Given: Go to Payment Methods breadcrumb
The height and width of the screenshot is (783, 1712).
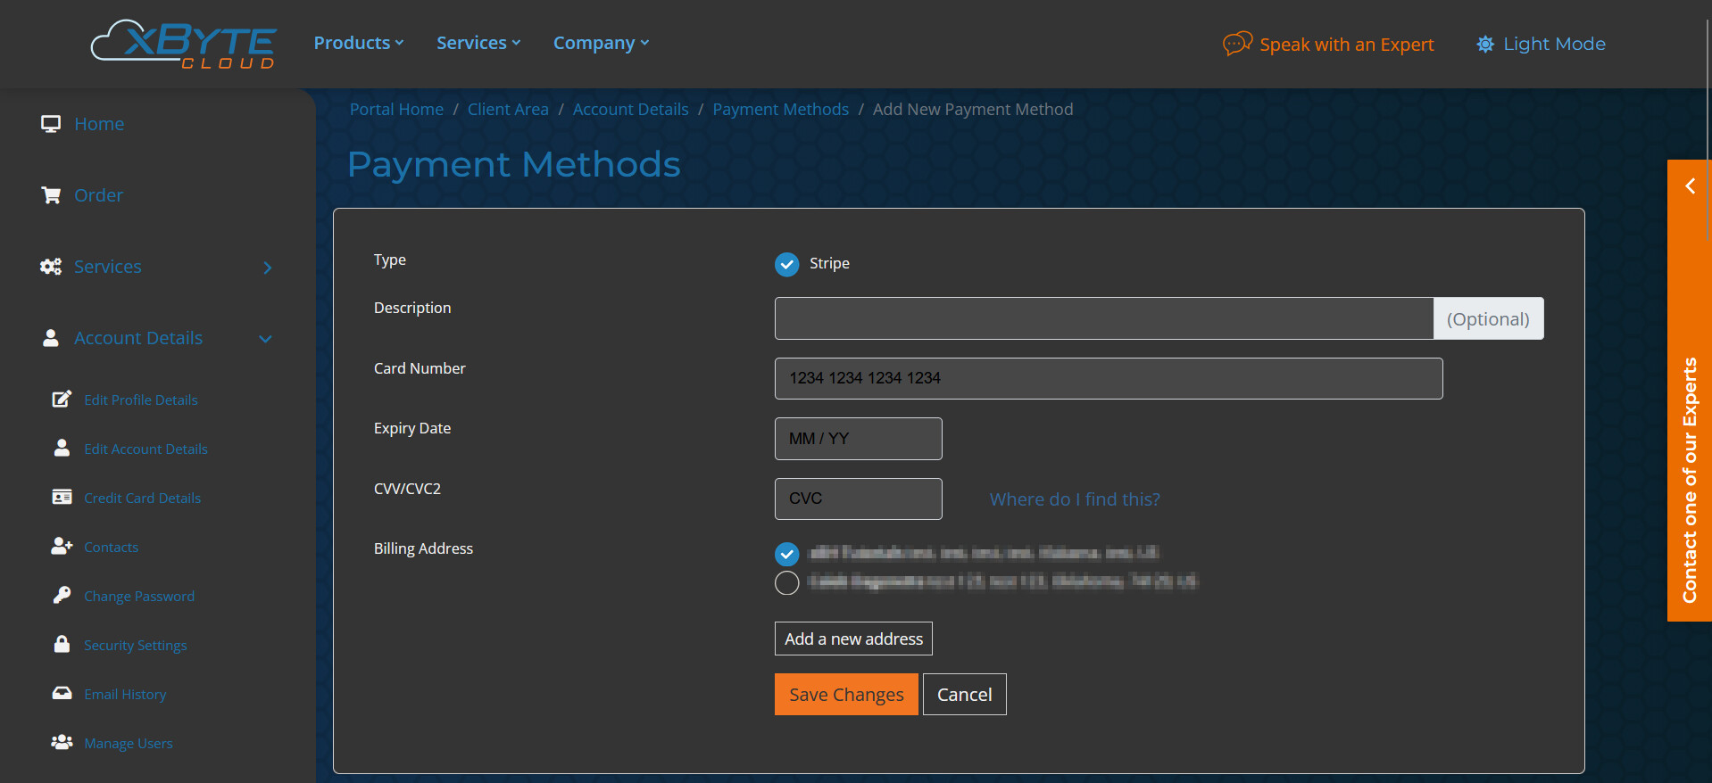Looking at the screenshot, I should click(x=780, y=109).
